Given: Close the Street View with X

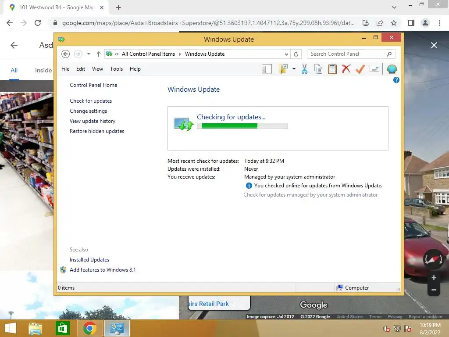Looking at the screenshot, I should click(434, 45).
